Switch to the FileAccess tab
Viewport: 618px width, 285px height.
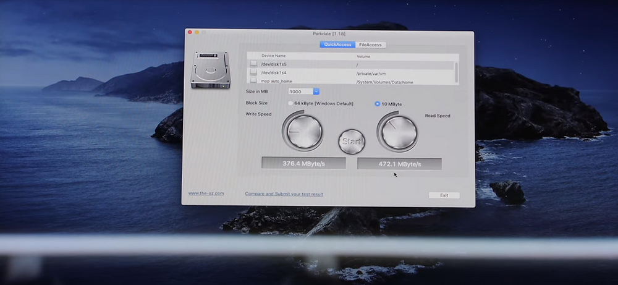(x=370, y=45)
